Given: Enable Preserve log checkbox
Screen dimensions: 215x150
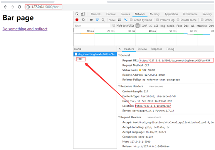Looking at the screenshot, I should point(158,20).
